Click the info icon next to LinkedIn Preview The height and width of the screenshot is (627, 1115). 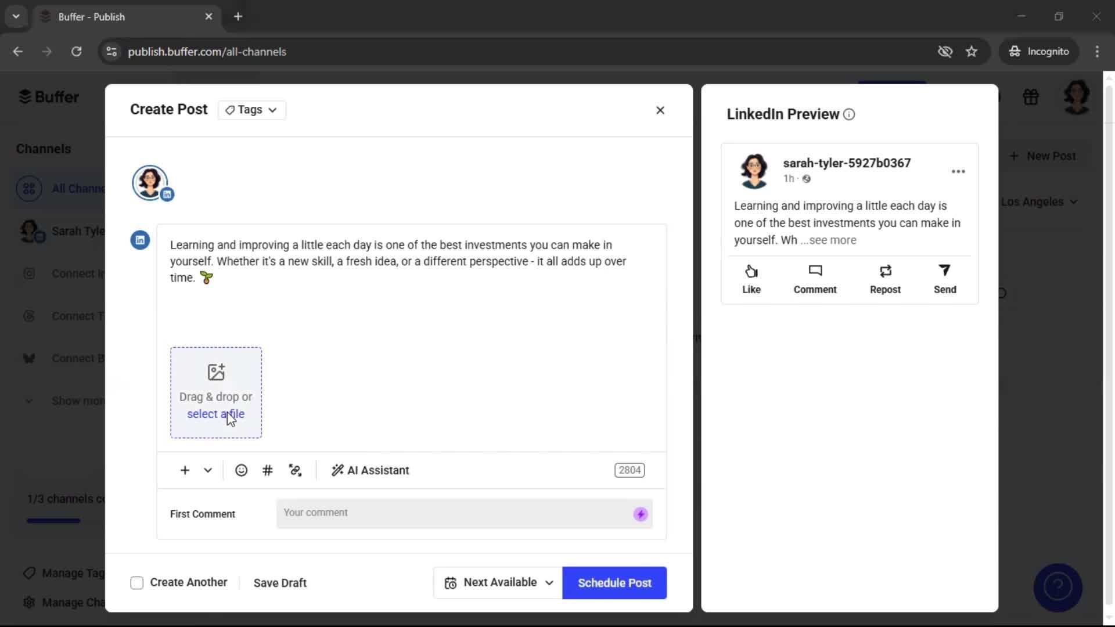point(848,114)
